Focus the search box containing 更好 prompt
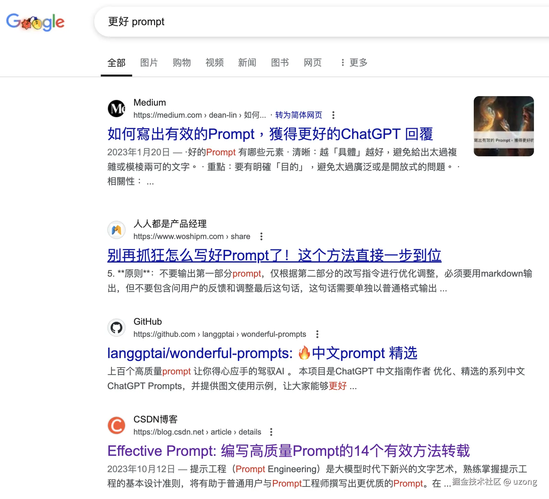This screenshot has width=549, height=499. tap(322, 22)
